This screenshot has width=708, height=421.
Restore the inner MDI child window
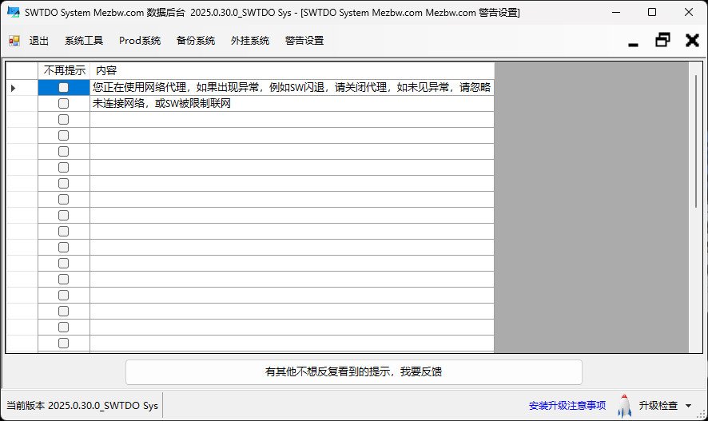tap(662, 41)
